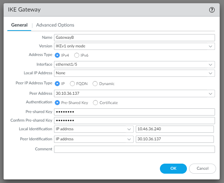Open the Interface ethernet1/5 dropdown
This screenshot has height=183, width=224.
coord(210,65)
